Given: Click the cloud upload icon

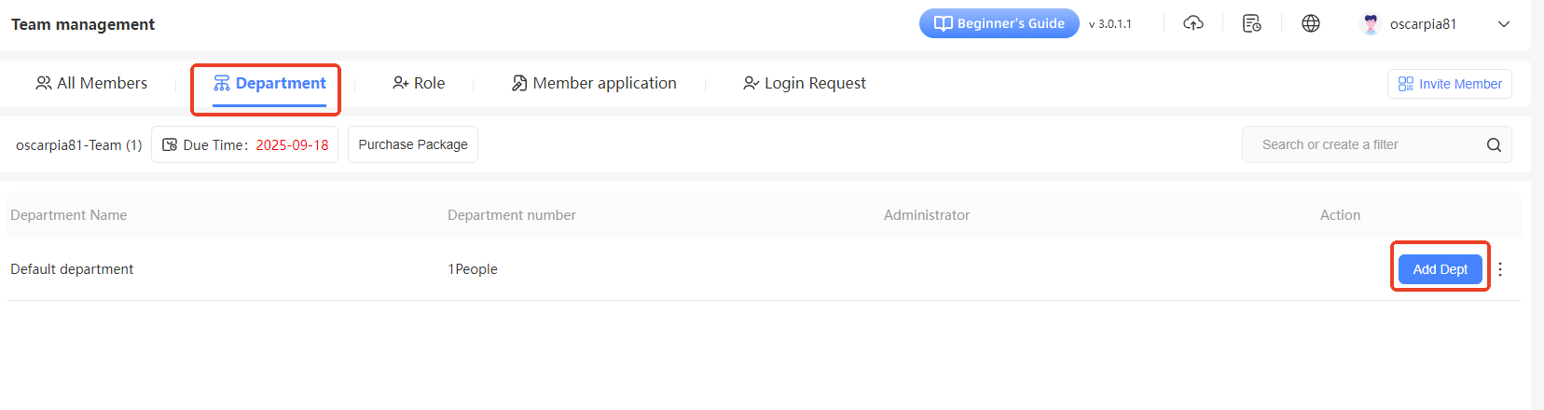Looking at the screenshot, I should [x=1193, y=23].
